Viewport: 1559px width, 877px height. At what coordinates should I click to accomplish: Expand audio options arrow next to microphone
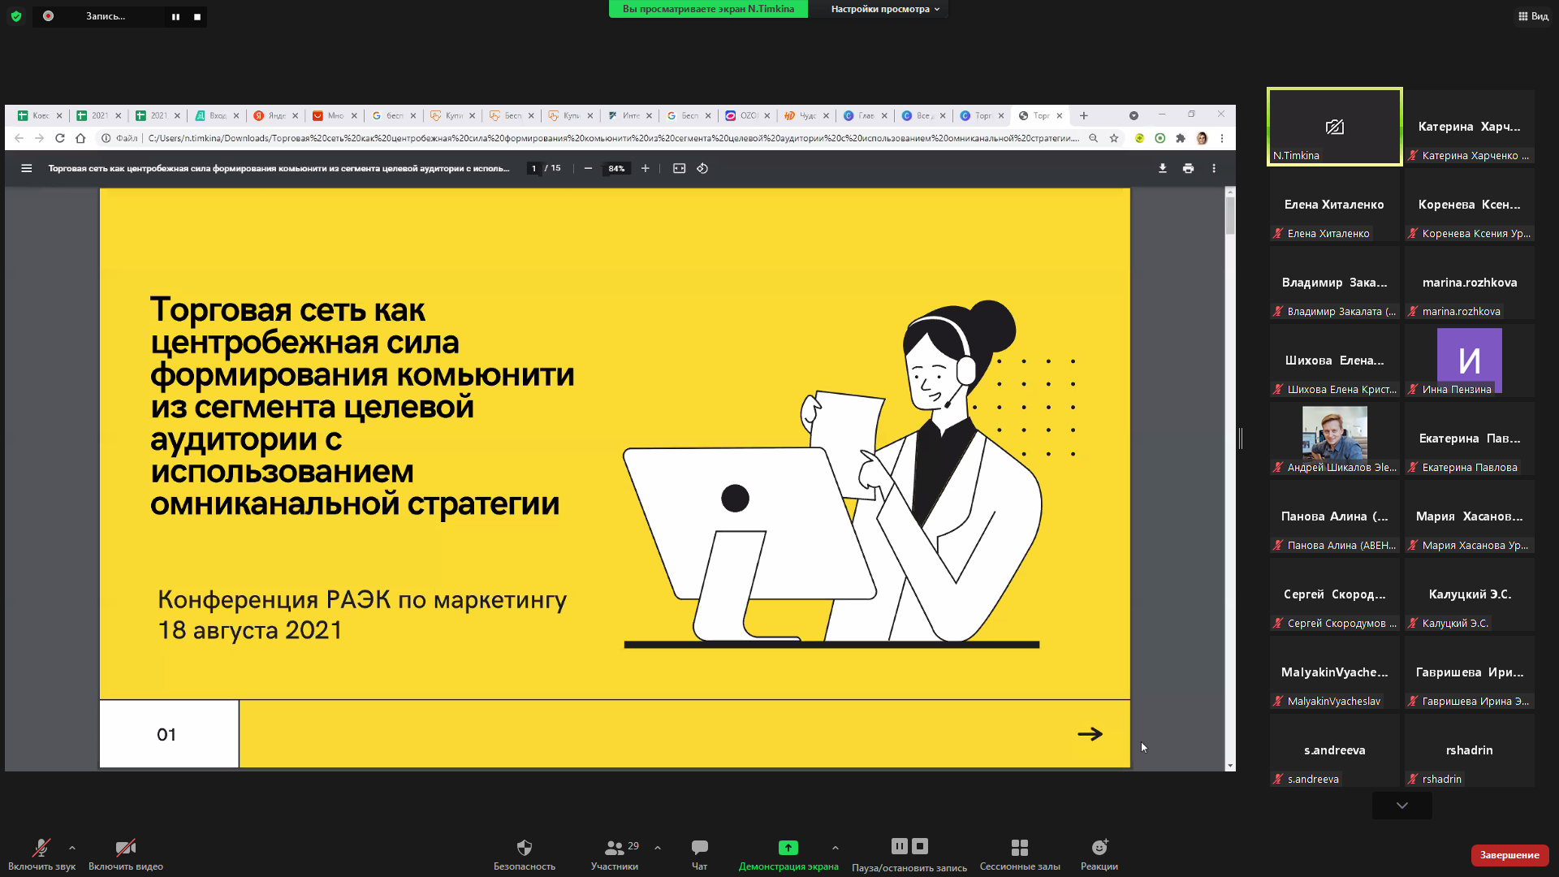click(72, 848)
